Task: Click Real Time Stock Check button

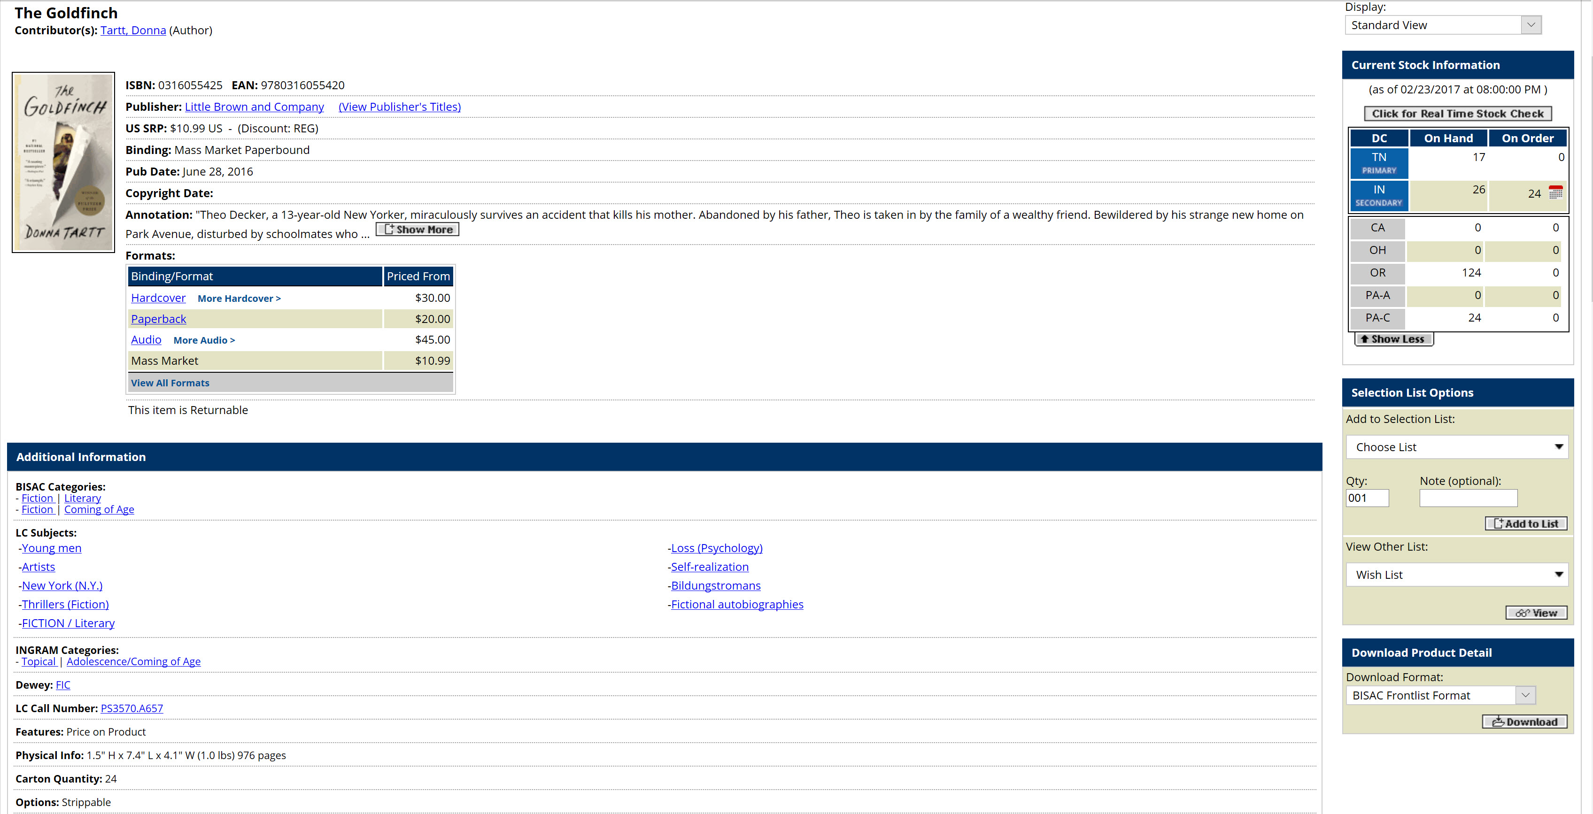Action: point(1457,114)
